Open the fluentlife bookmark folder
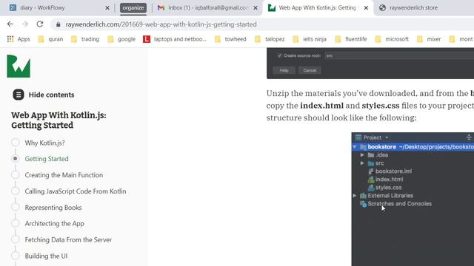 pos(351,39)
